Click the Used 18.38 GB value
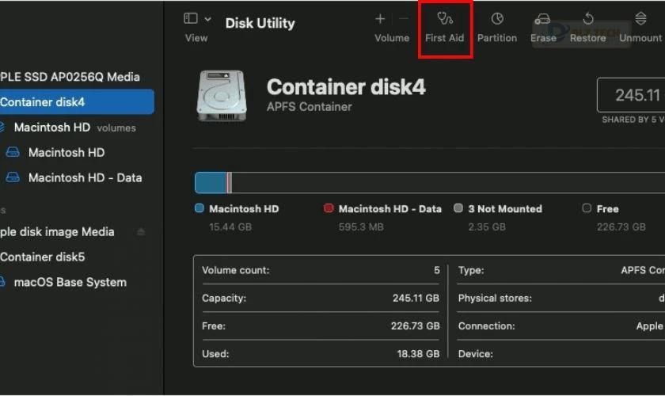 pos(418,354)
